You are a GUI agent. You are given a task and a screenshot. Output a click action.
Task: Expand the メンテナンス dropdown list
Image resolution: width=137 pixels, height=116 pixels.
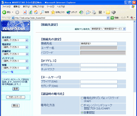tap(15, 61)
